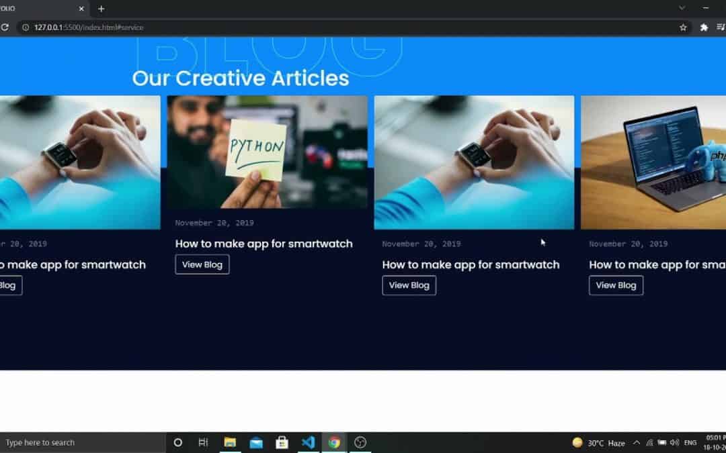Show hidden system tray icons
Viewport: 726px width, 453px height.
point(637,443)
